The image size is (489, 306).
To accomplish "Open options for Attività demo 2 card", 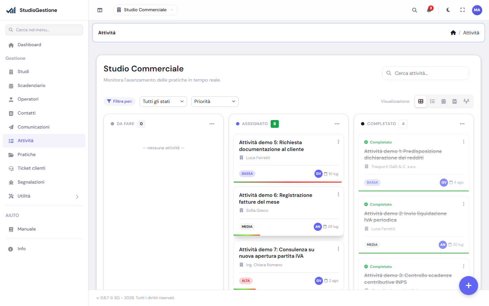I will click(464, 204).
